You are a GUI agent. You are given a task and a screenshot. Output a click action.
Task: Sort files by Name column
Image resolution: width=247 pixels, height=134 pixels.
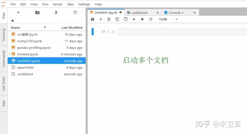coord(29,27)
